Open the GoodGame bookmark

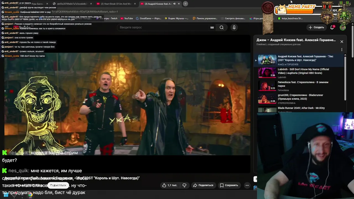(x=149, y=19)
